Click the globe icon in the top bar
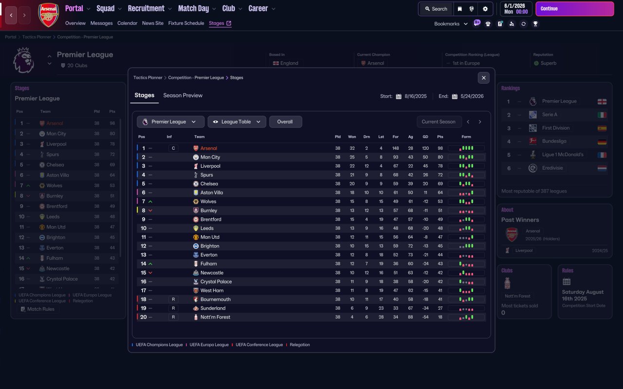The height and width of the screenshot is (389, 623). coord(472,9)
